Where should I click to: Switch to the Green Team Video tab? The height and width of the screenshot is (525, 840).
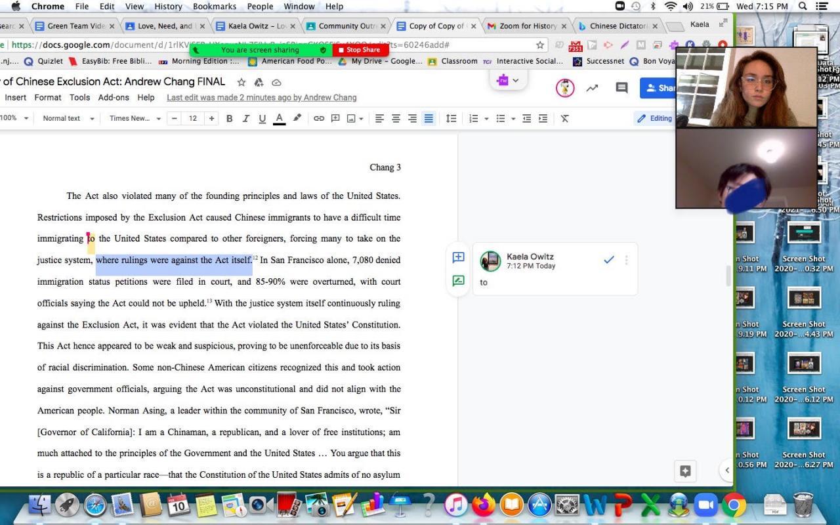[75, 26]
